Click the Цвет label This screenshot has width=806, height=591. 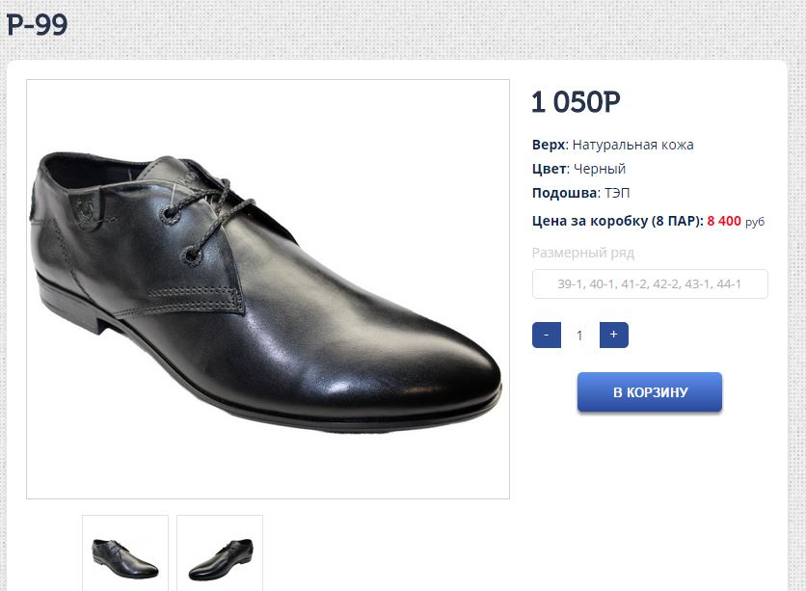pos(548,169)
